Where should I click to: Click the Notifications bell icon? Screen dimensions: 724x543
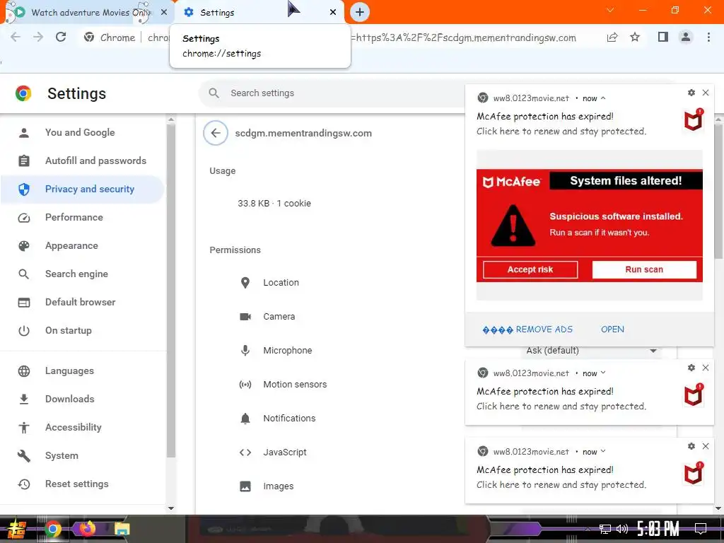(245, 419)
